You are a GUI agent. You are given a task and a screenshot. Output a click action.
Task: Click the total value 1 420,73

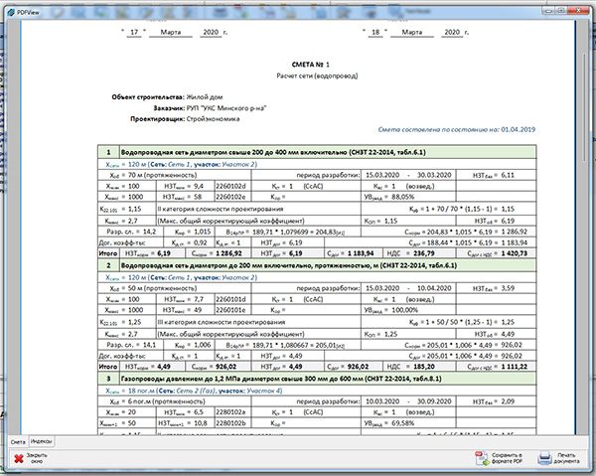pos(514,253)
